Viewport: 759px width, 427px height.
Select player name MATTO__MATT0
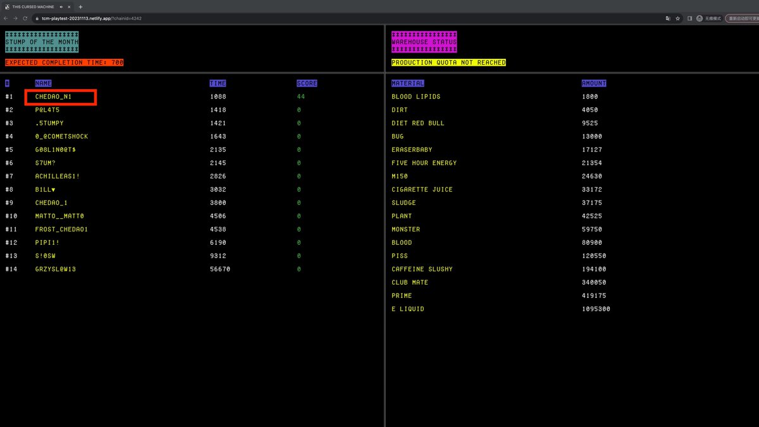(x=59, y=216)
